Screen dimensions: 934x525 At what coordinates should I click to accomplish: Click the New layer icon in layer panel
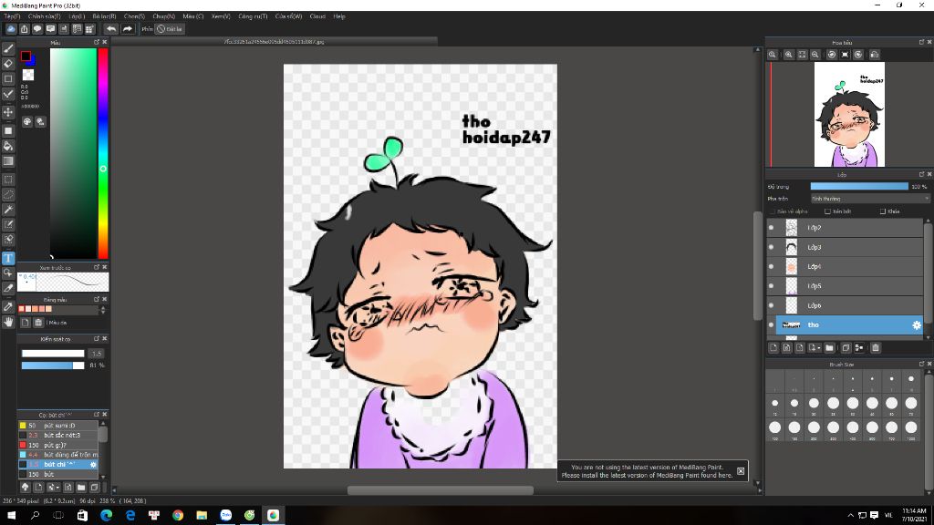773,347
